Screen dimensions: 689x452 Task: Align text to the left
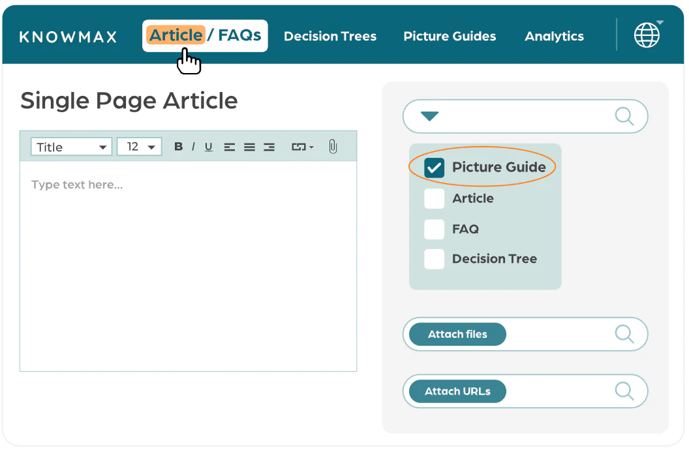tap(229, 147)
